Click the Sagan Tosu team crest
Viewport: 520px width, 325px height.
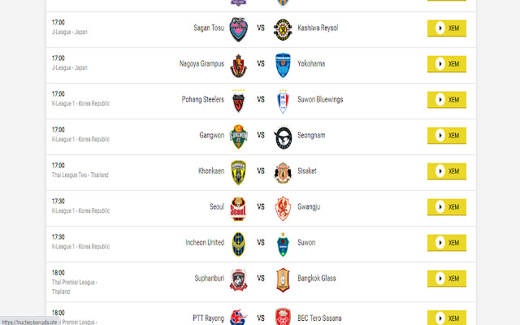pos(238,29)
